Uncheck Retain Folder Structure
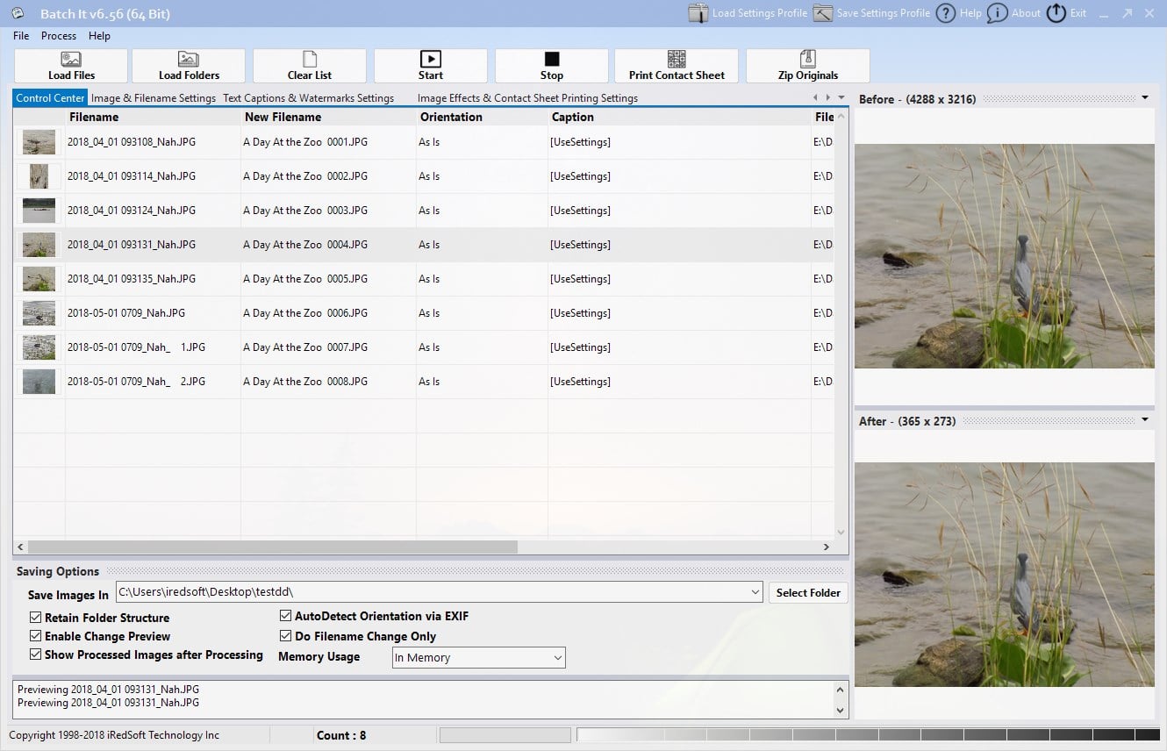The width and height of the screenshot is (1167, 751). point(36,618)
